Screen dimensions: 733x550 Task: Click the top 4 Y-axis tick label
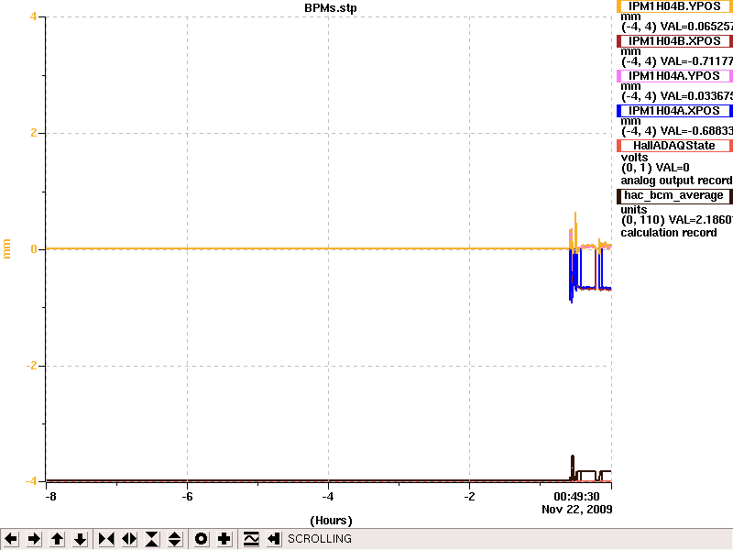(33, 16)
